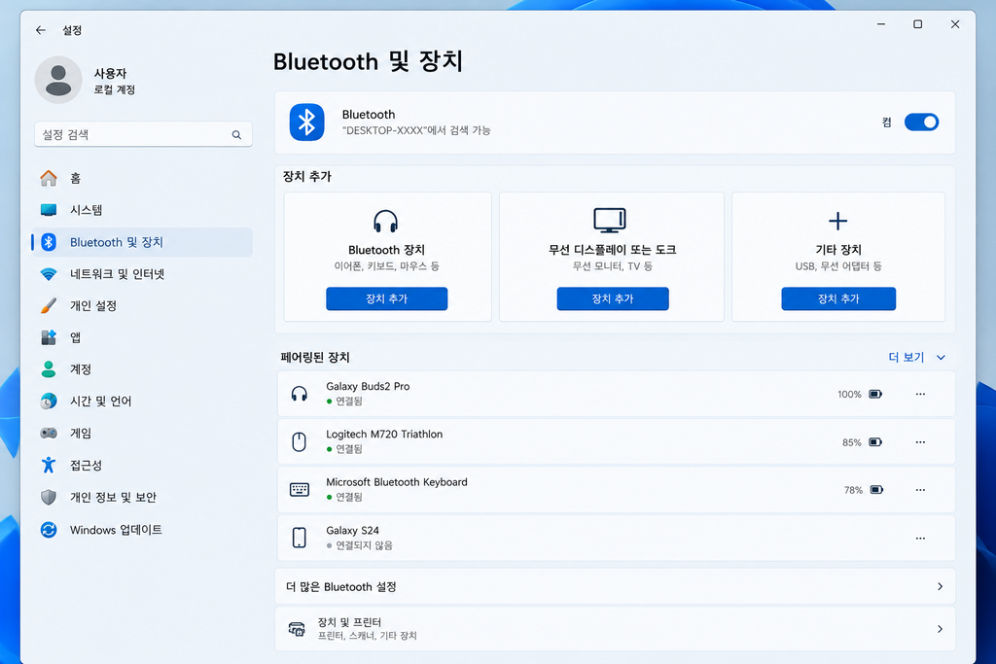Expand 더 보기 paired devices list

click(x=916, y=358)
